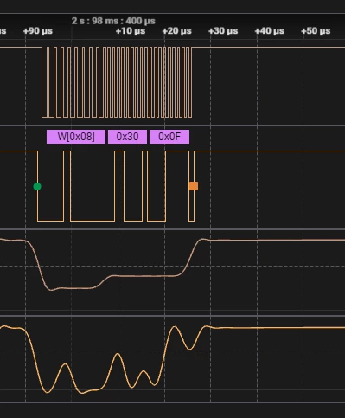This screenshot has width=345, height=418.
Task: Click the +30 µs time ruler label
Action: pos(223,31)
